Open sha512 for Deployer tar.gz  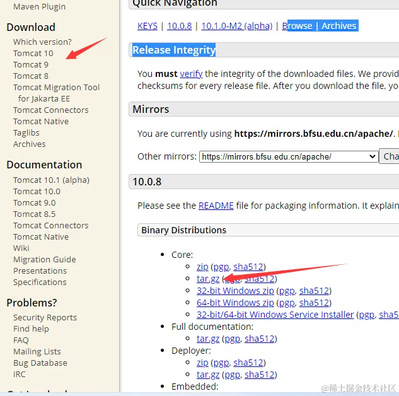tap(260, 375)
